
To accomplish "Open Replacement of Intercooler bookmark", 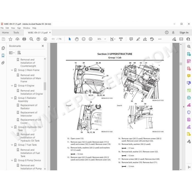I will click(29, 114).
